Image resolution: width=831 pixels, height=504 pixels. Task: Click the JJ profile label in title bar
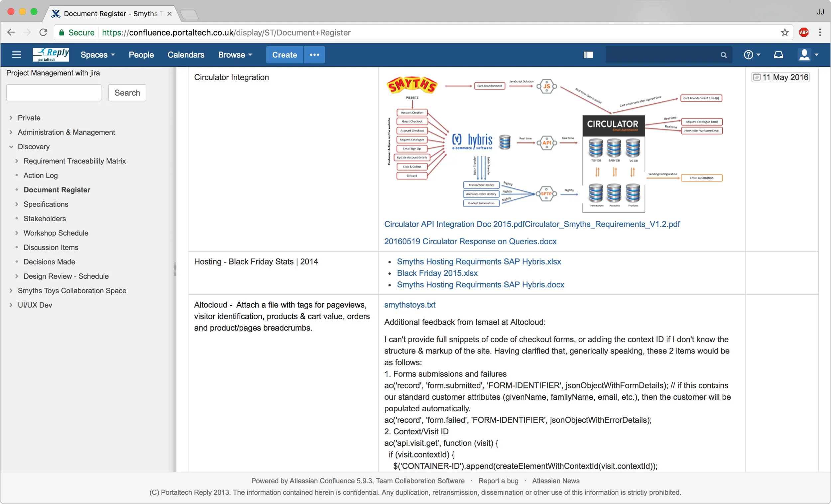pyautogui.click(x=820, y=12)
